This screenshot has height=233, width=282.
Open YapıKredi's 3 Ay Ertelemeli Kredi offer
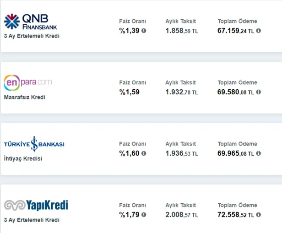click(x=32, y=220)
